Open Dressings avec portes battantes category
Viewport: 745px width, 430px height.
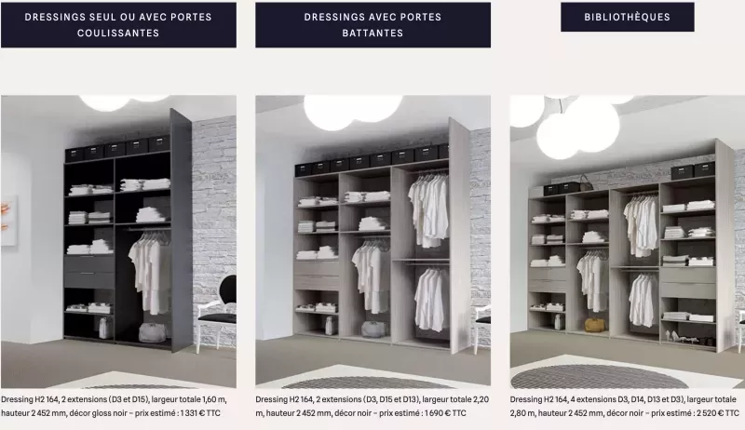pyautogui.click(x=373, y=25)
